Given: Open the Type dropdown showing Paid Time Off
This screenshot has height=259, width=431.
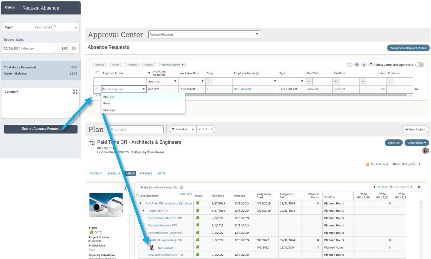Looking at the screenshot, I should tap(56, 27).
